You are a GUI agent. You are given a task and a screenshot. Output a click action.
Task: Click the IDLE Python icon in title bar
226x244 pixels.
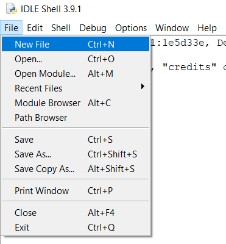[12, 9]
